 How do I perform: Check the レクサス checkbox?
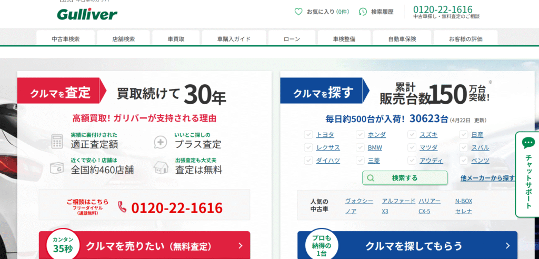point(308,147)
